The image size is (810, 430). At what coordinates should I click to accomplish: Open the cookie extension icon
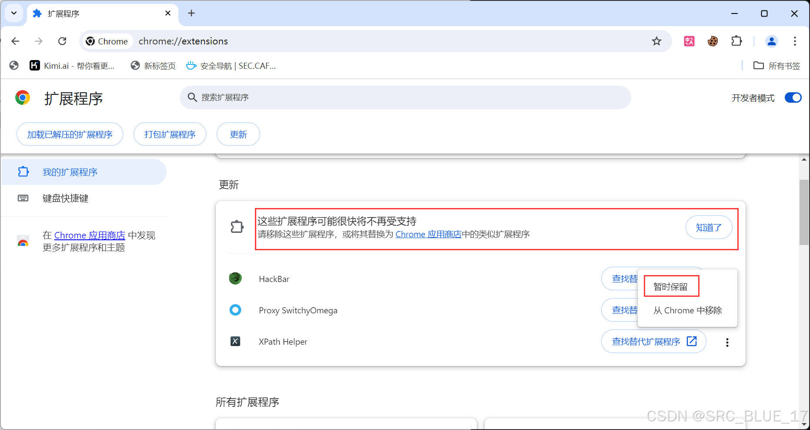coord(713,41)
